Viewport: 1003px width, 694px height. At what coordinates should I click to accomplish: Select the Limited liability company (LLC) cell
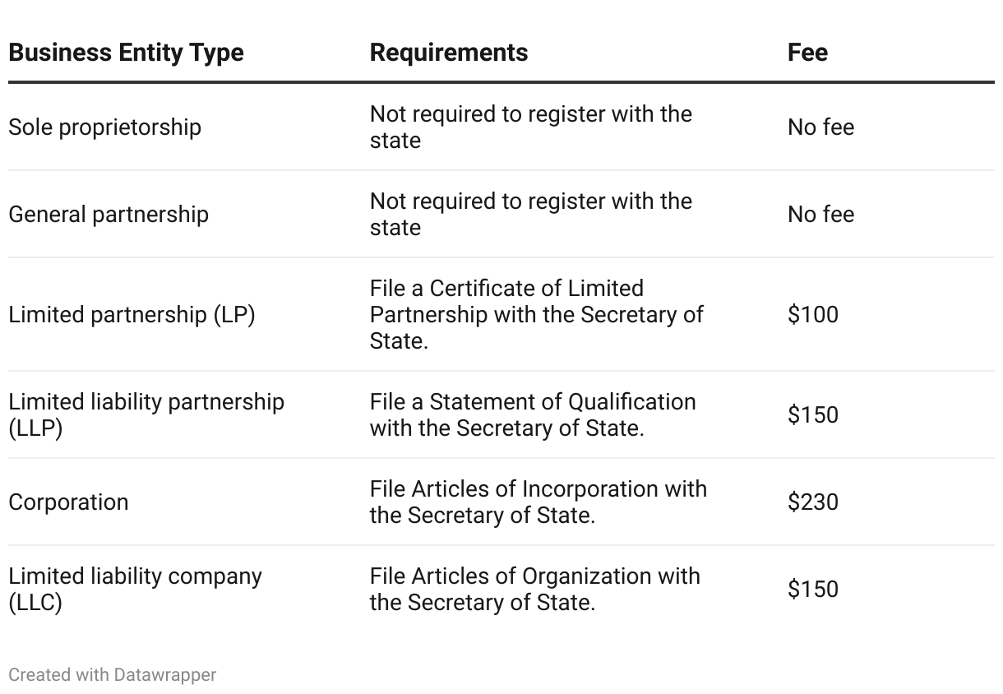[x=135, y=590]
